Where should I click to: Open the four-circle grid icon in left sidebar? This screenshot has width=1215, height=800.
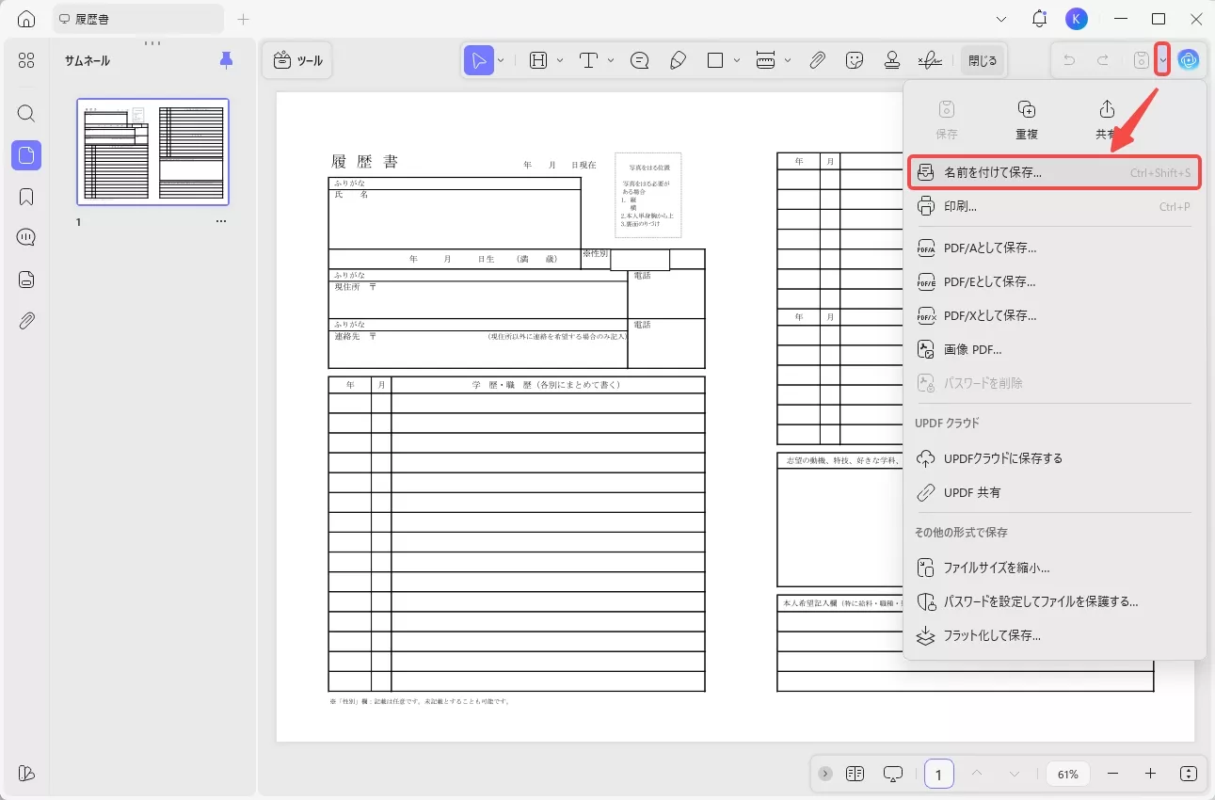point(26,60)
